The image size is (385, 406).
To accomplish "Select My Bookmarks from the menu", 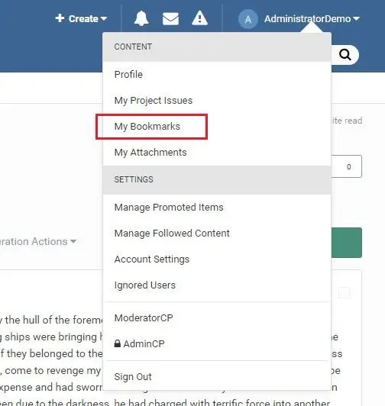I will pyautogui.click(x=147, y=127).
